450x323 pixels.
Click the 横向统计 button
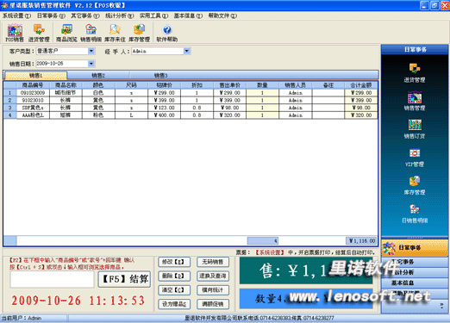[213, 290]
